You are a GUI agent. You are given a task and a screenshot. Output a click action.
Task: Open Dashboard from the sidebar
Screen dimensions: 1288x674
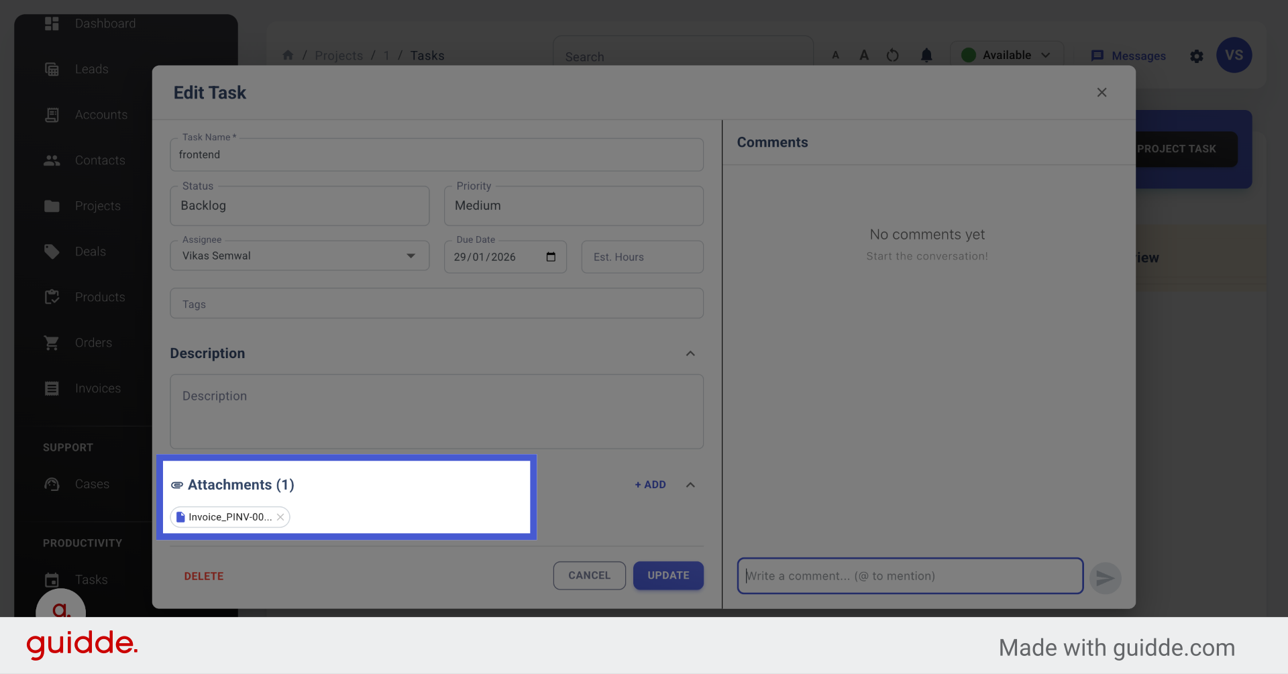click(105, 23)
